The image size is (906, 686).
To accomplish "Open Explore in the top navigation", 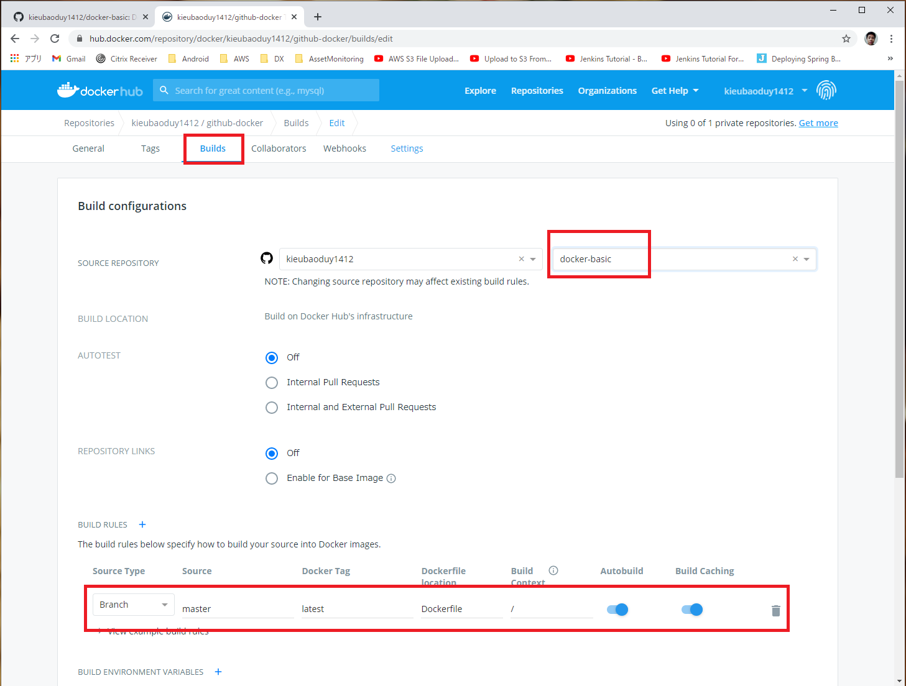I will pos(480,91).
